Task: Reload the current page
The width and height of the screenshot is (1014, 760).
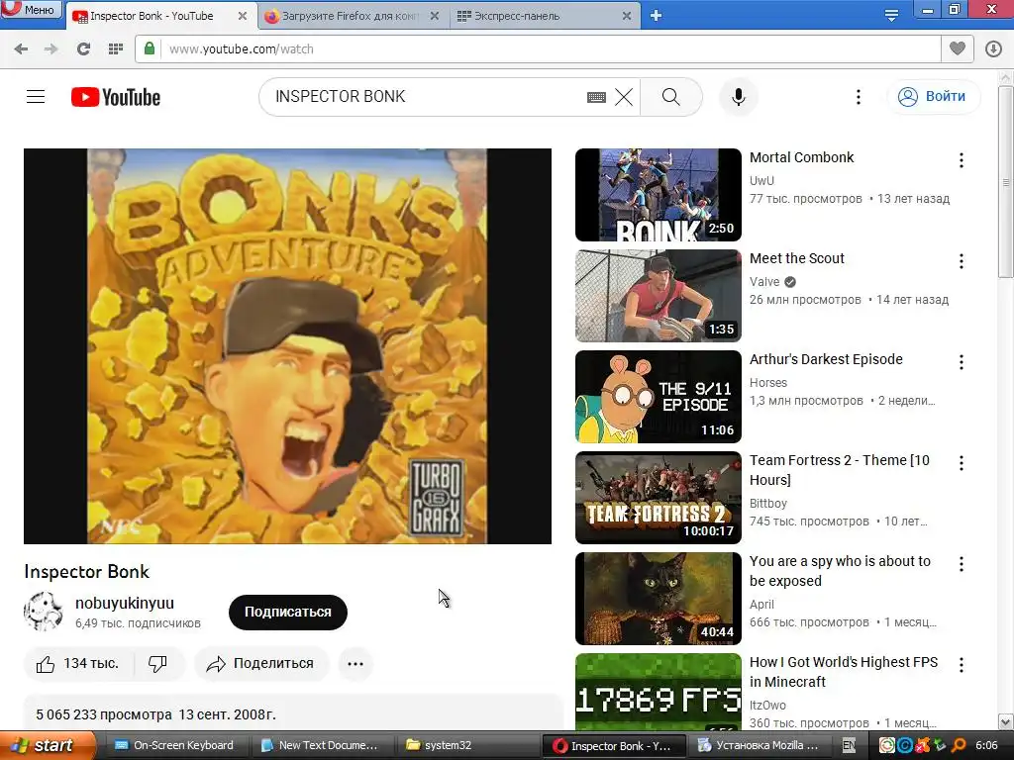Action: click(x=83, y=49)
